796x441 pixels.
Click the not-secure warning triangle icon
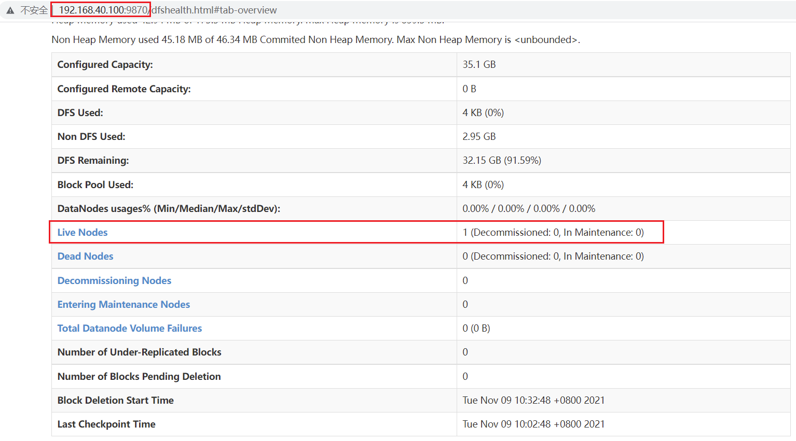pyautogui.click(x=10, y=10)
